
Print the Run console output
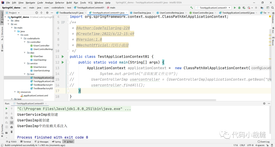click(11, 127)
